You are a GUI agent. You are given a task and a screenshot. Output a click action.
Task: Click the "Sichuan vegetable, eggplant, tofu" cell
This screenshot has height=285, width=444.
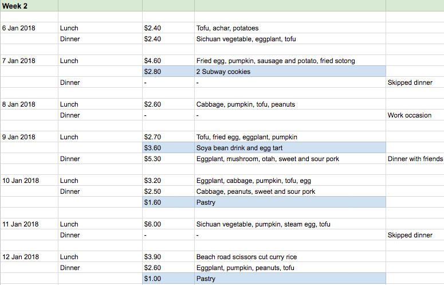click(289, 39)
